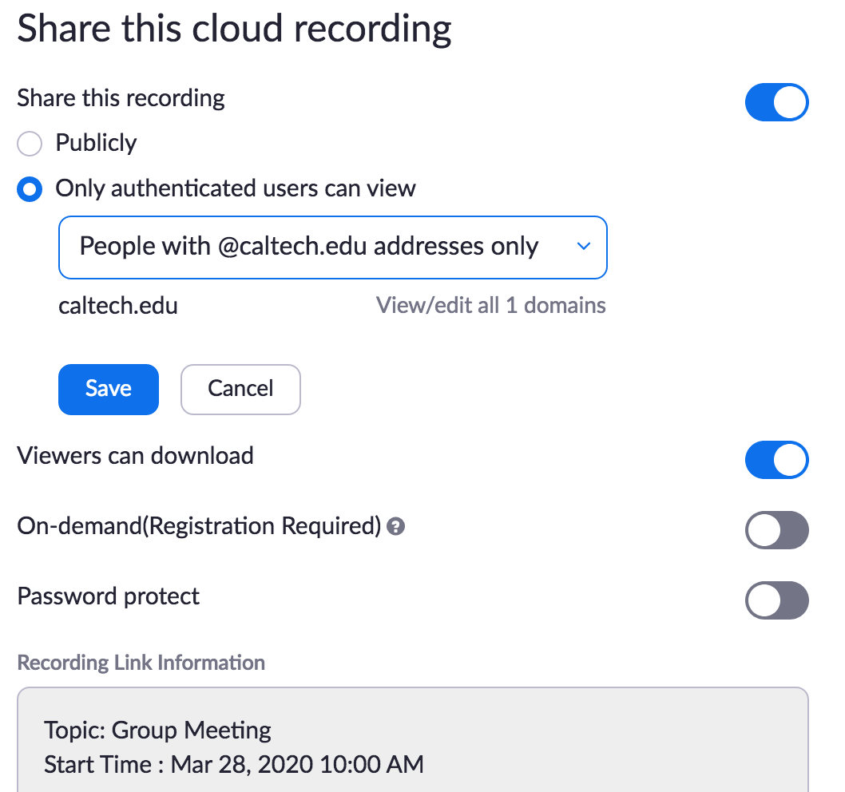Click the chevron arrow in domain dropdown
The image size is (845, 792).
coord(583,247)
